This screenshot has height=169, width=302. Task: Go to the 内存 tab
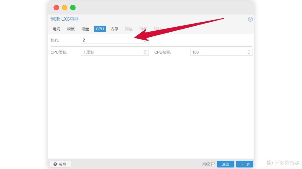pos(114,29)
